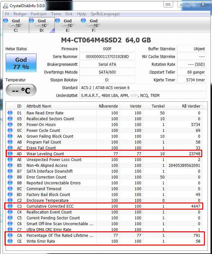Select the E: drive tab
The image size is (212, 254).
[x=67, y=25]
